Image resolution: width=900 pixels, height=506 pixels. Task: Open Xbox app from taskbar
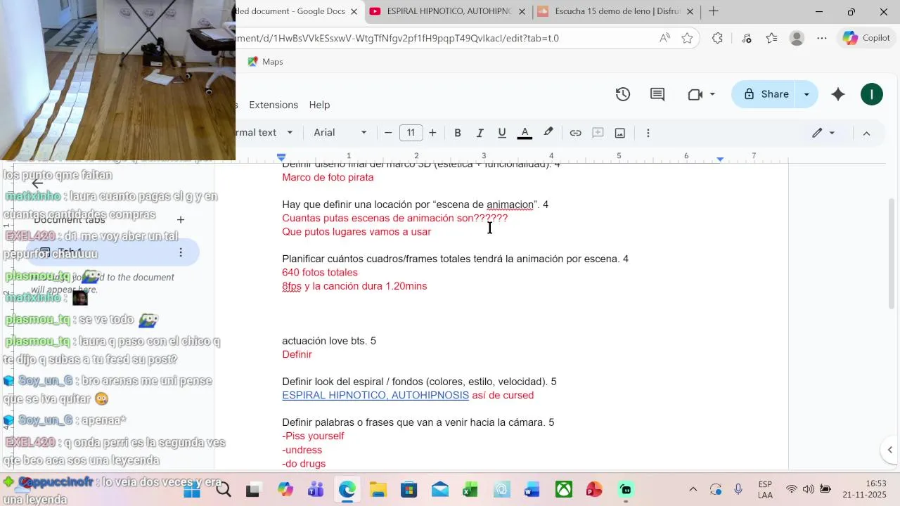coord(564,490)
